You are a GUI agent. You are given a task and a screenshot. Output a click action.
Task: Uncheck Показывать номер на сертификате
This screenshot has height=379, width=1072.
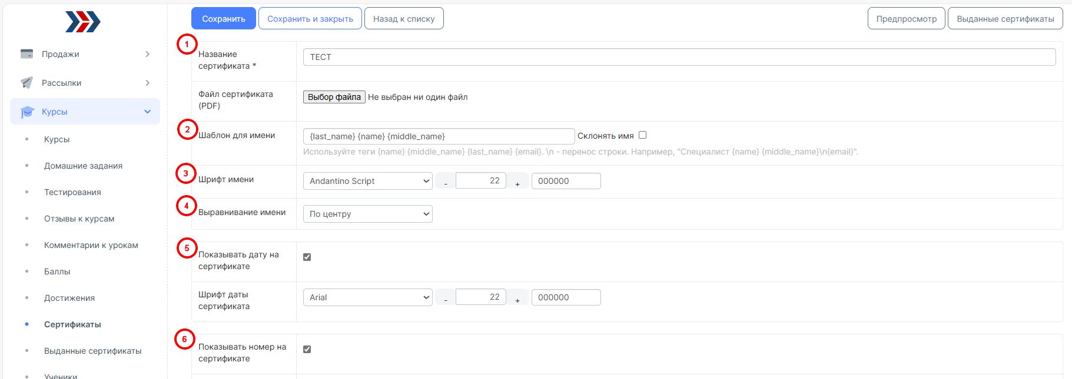coord(307,349)
